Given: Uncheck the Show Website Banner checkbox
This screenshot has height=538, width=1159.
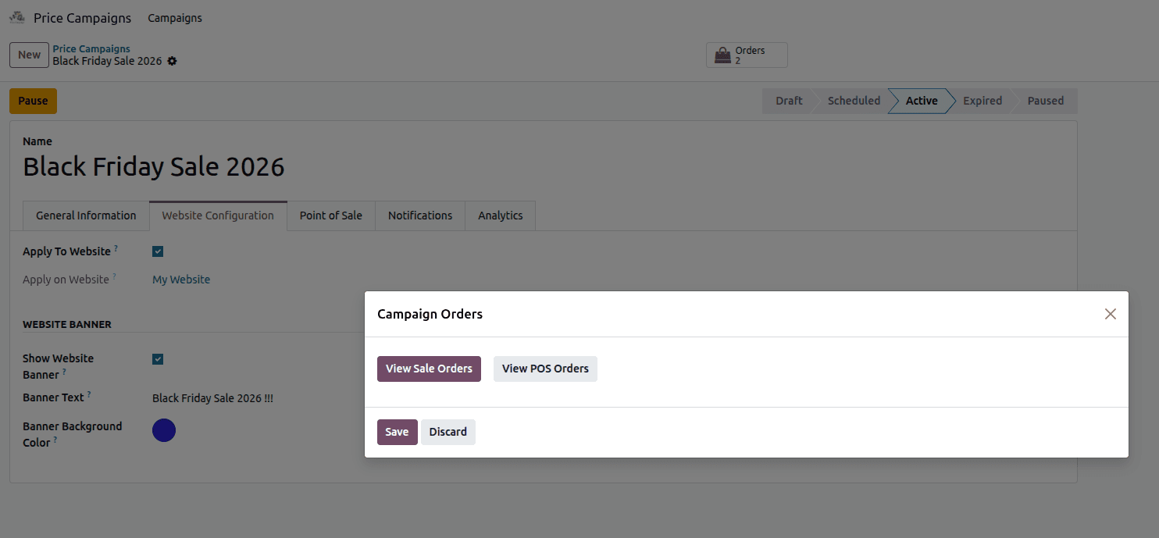Looking at the screenshot, I should coord(158,359).
